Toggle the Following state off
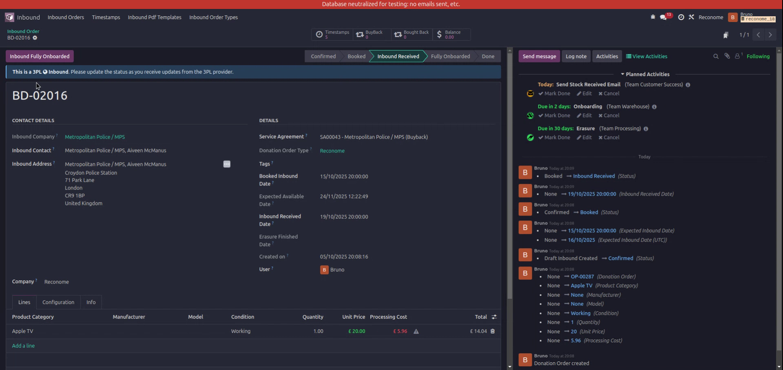This screenshot has height=370, width=783. pos(758,56)
